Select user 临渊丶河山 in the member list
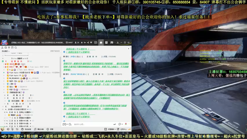Viewport: 247px width, 139px height. [x=13, y=81]
